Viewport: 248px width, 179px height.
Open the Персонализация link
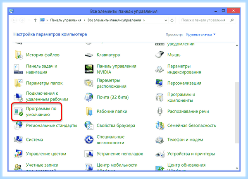[184, 83]
